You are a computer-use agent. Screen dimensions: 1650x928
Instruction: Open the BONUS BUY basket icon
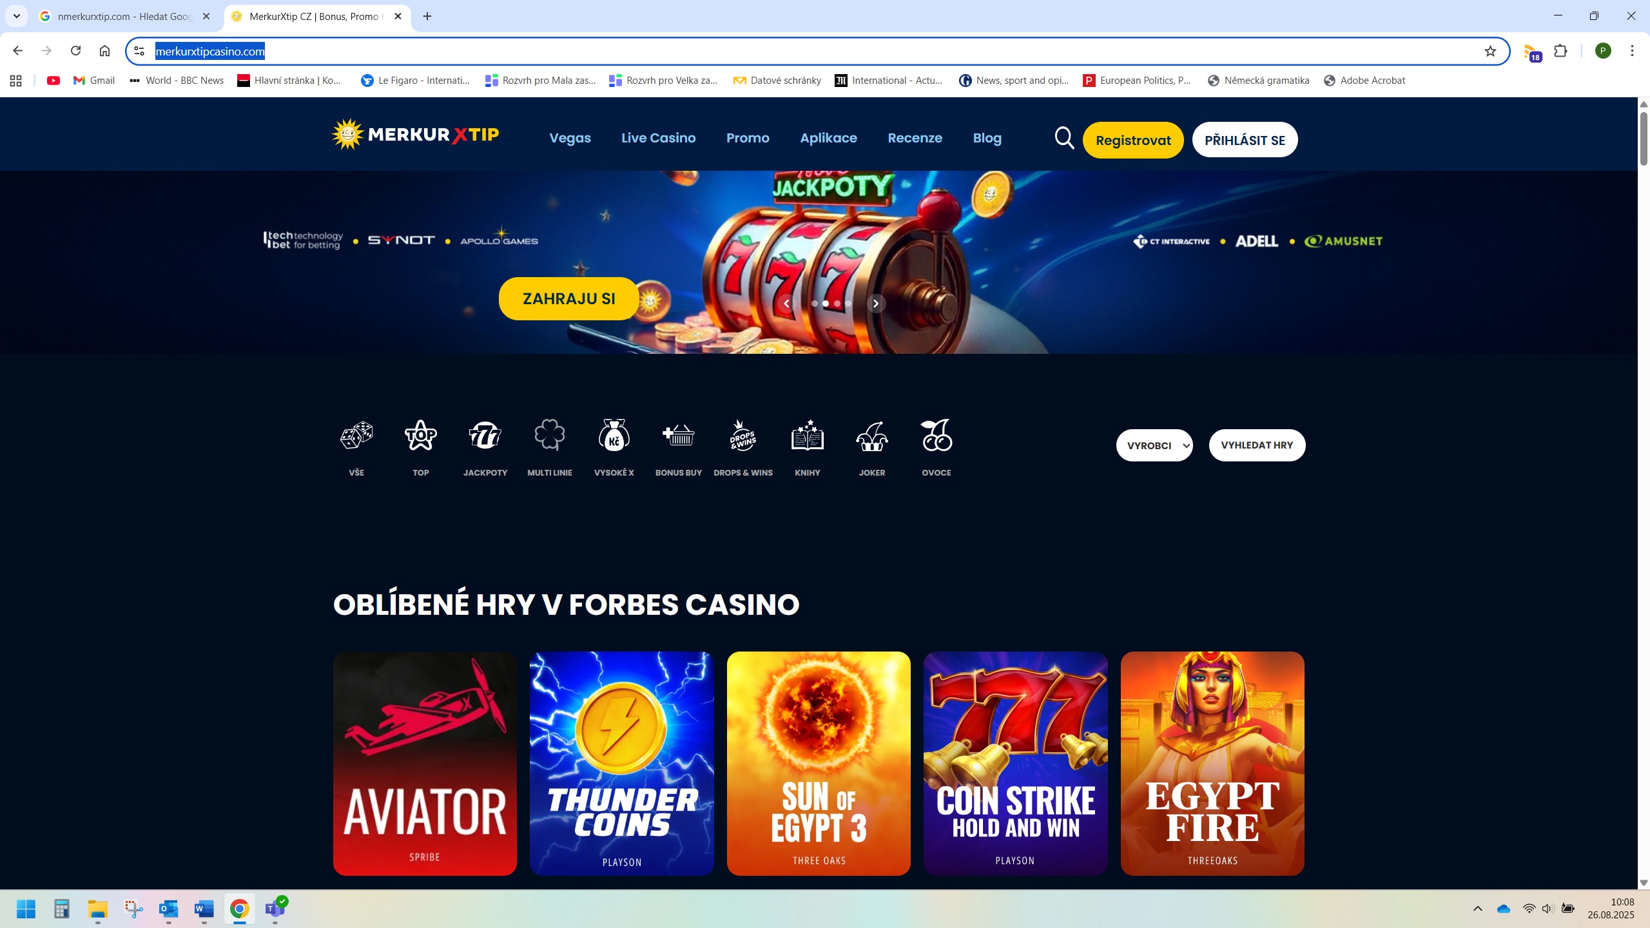pyautogui.click(x=678, y=436)
